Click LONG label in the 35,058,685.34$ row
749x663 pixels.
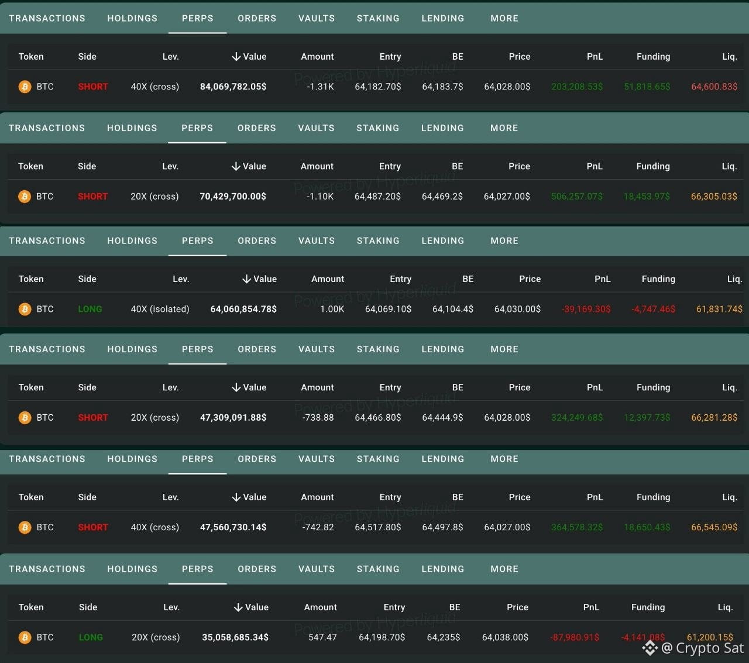pos(91,637)
